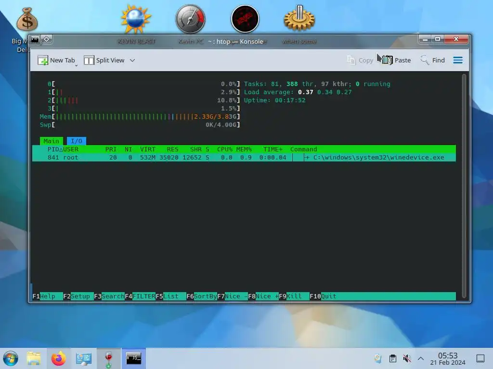Launch Firefox from the taskbar
Screen dimensions: 493x369
[x=58, y=358]
